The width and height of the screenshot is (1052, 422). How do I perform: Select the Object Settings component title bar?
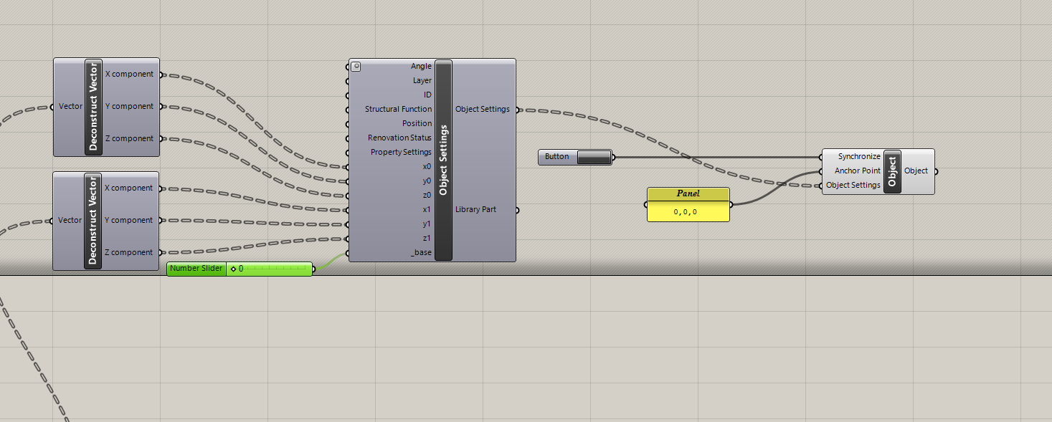point(443,160)
